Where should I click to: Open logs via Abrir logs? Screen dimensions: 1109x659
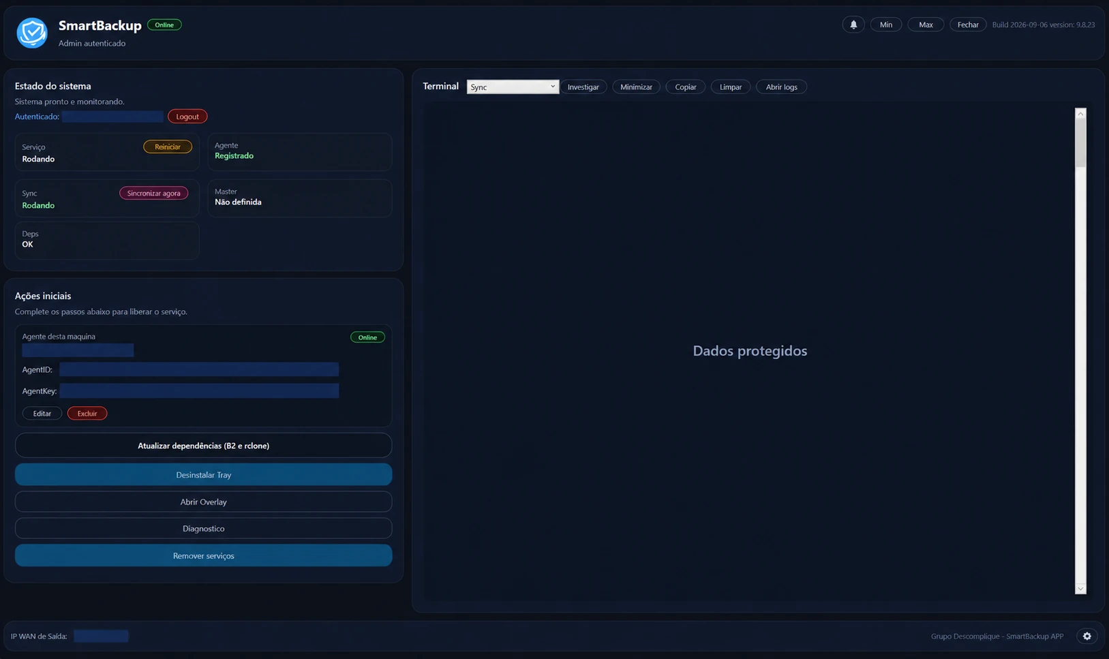click(x=781, y=87)
